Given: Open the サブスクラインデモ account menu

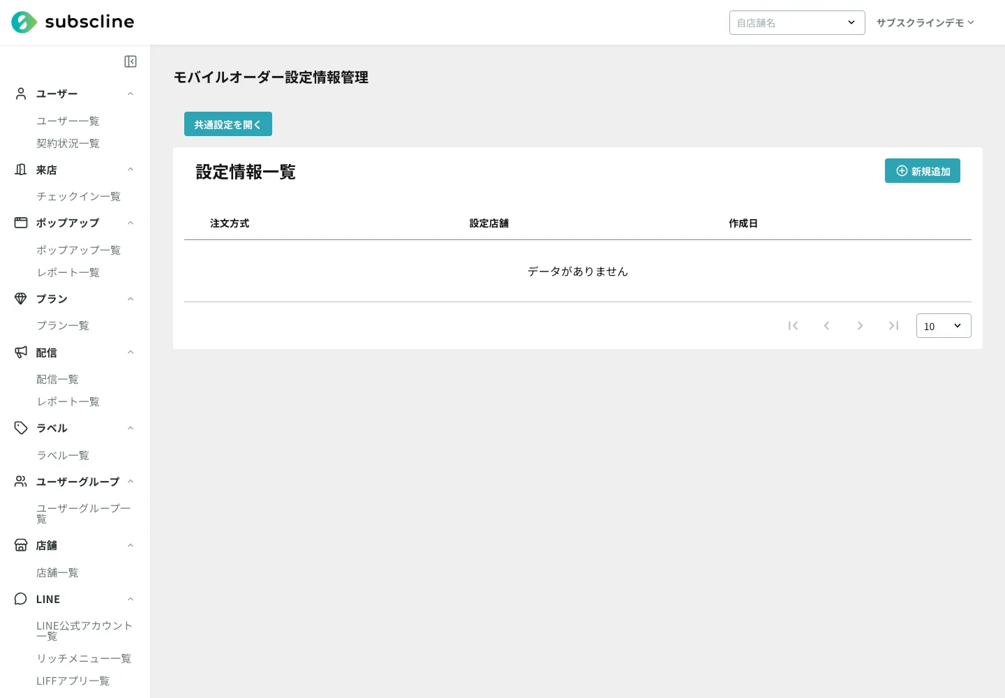Looking at the screenshot, I should [x=925, y=22].
